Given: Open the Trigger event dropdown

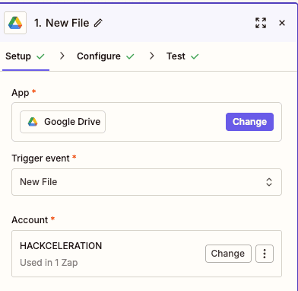Looking at the screenshot, I should pos(147,182).
